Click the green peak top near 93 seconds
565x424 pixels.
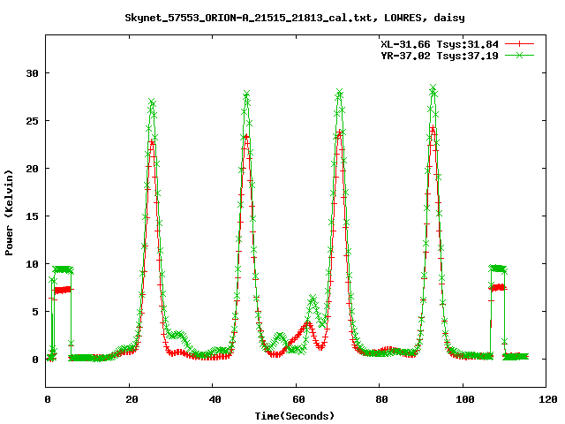[x=433, y=87]
